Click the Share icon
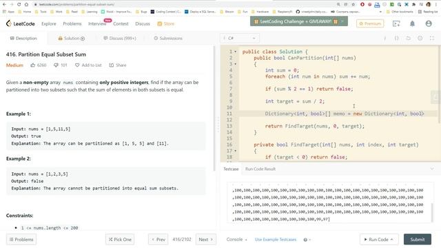The height and width of the screenshot is (248, 441). tap(112, 65)
